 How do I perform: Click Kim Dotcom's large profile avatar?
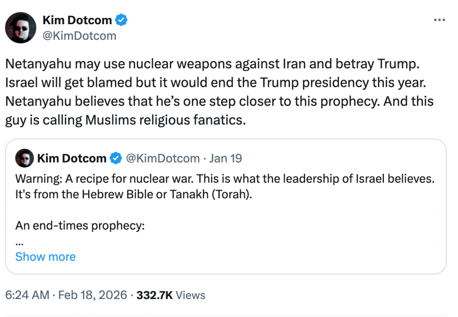pos(21,28)
